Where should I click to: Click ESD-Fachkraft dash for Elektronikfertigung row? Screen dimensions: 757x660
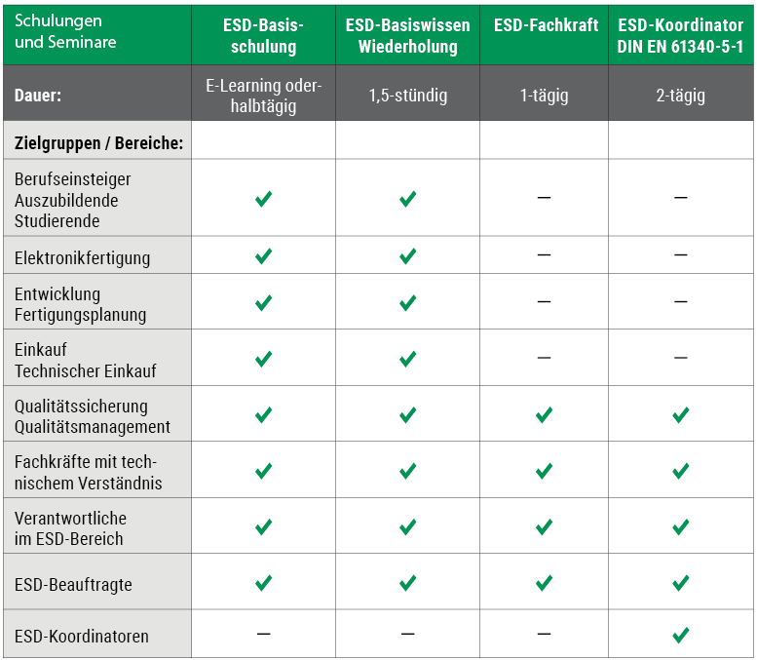click(544, 255)
